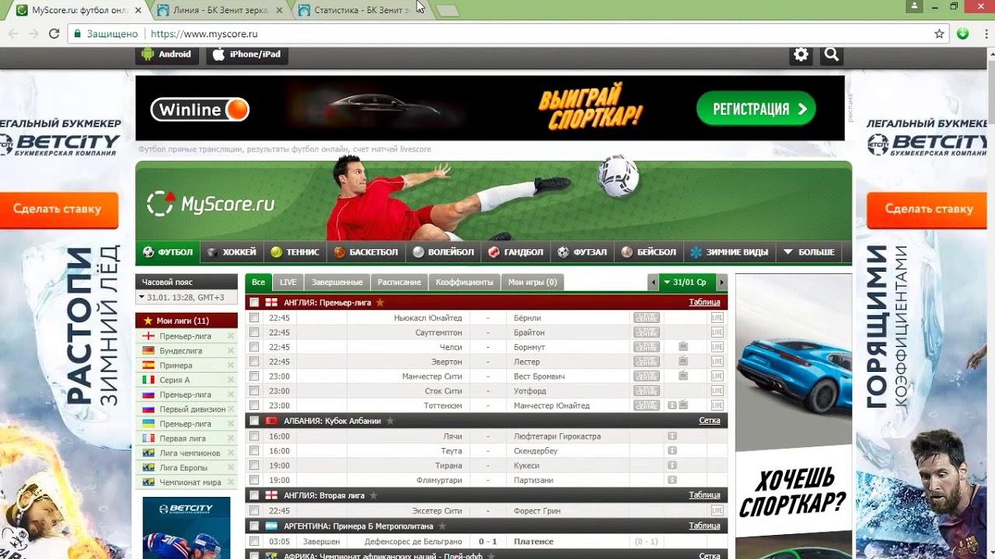The image size is (995, 559).
Task: Open the 31/01 Ср date dropdown
Action: click(x=687, y=283)
